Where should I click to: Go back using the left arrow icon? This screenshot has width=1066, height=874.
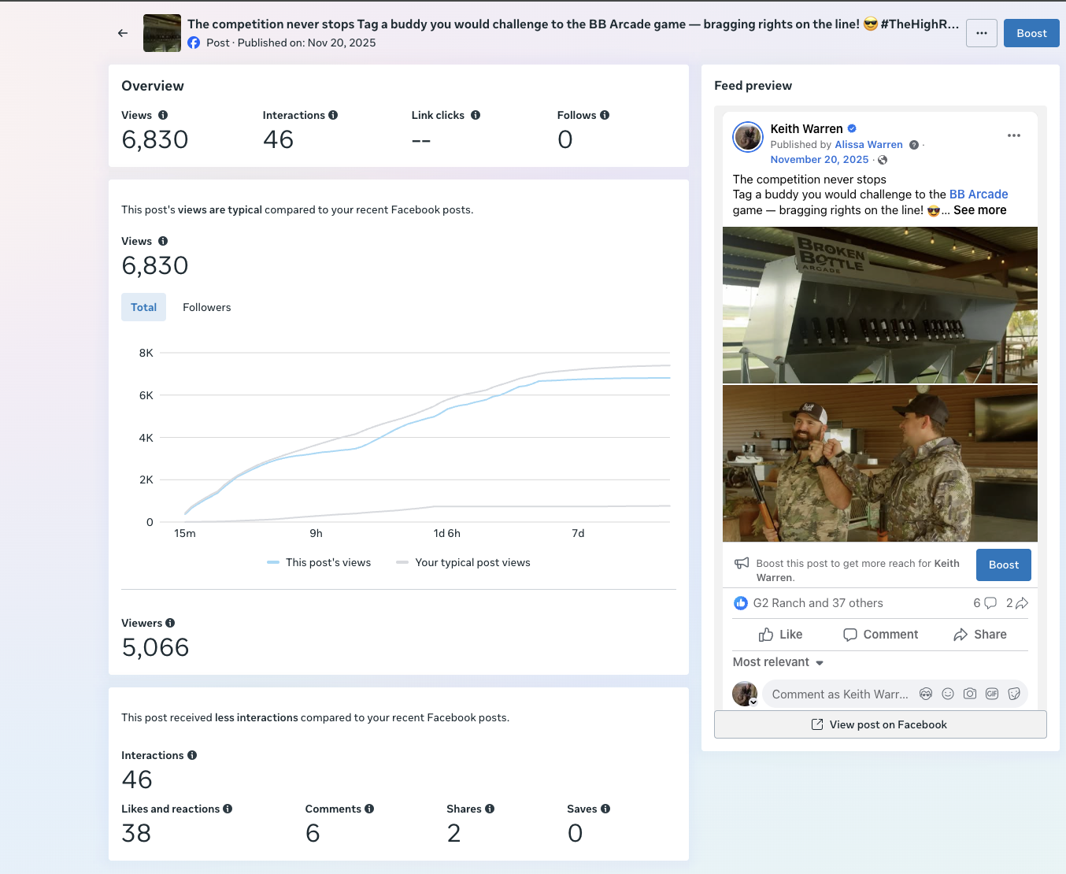click(x=123, y=33)
